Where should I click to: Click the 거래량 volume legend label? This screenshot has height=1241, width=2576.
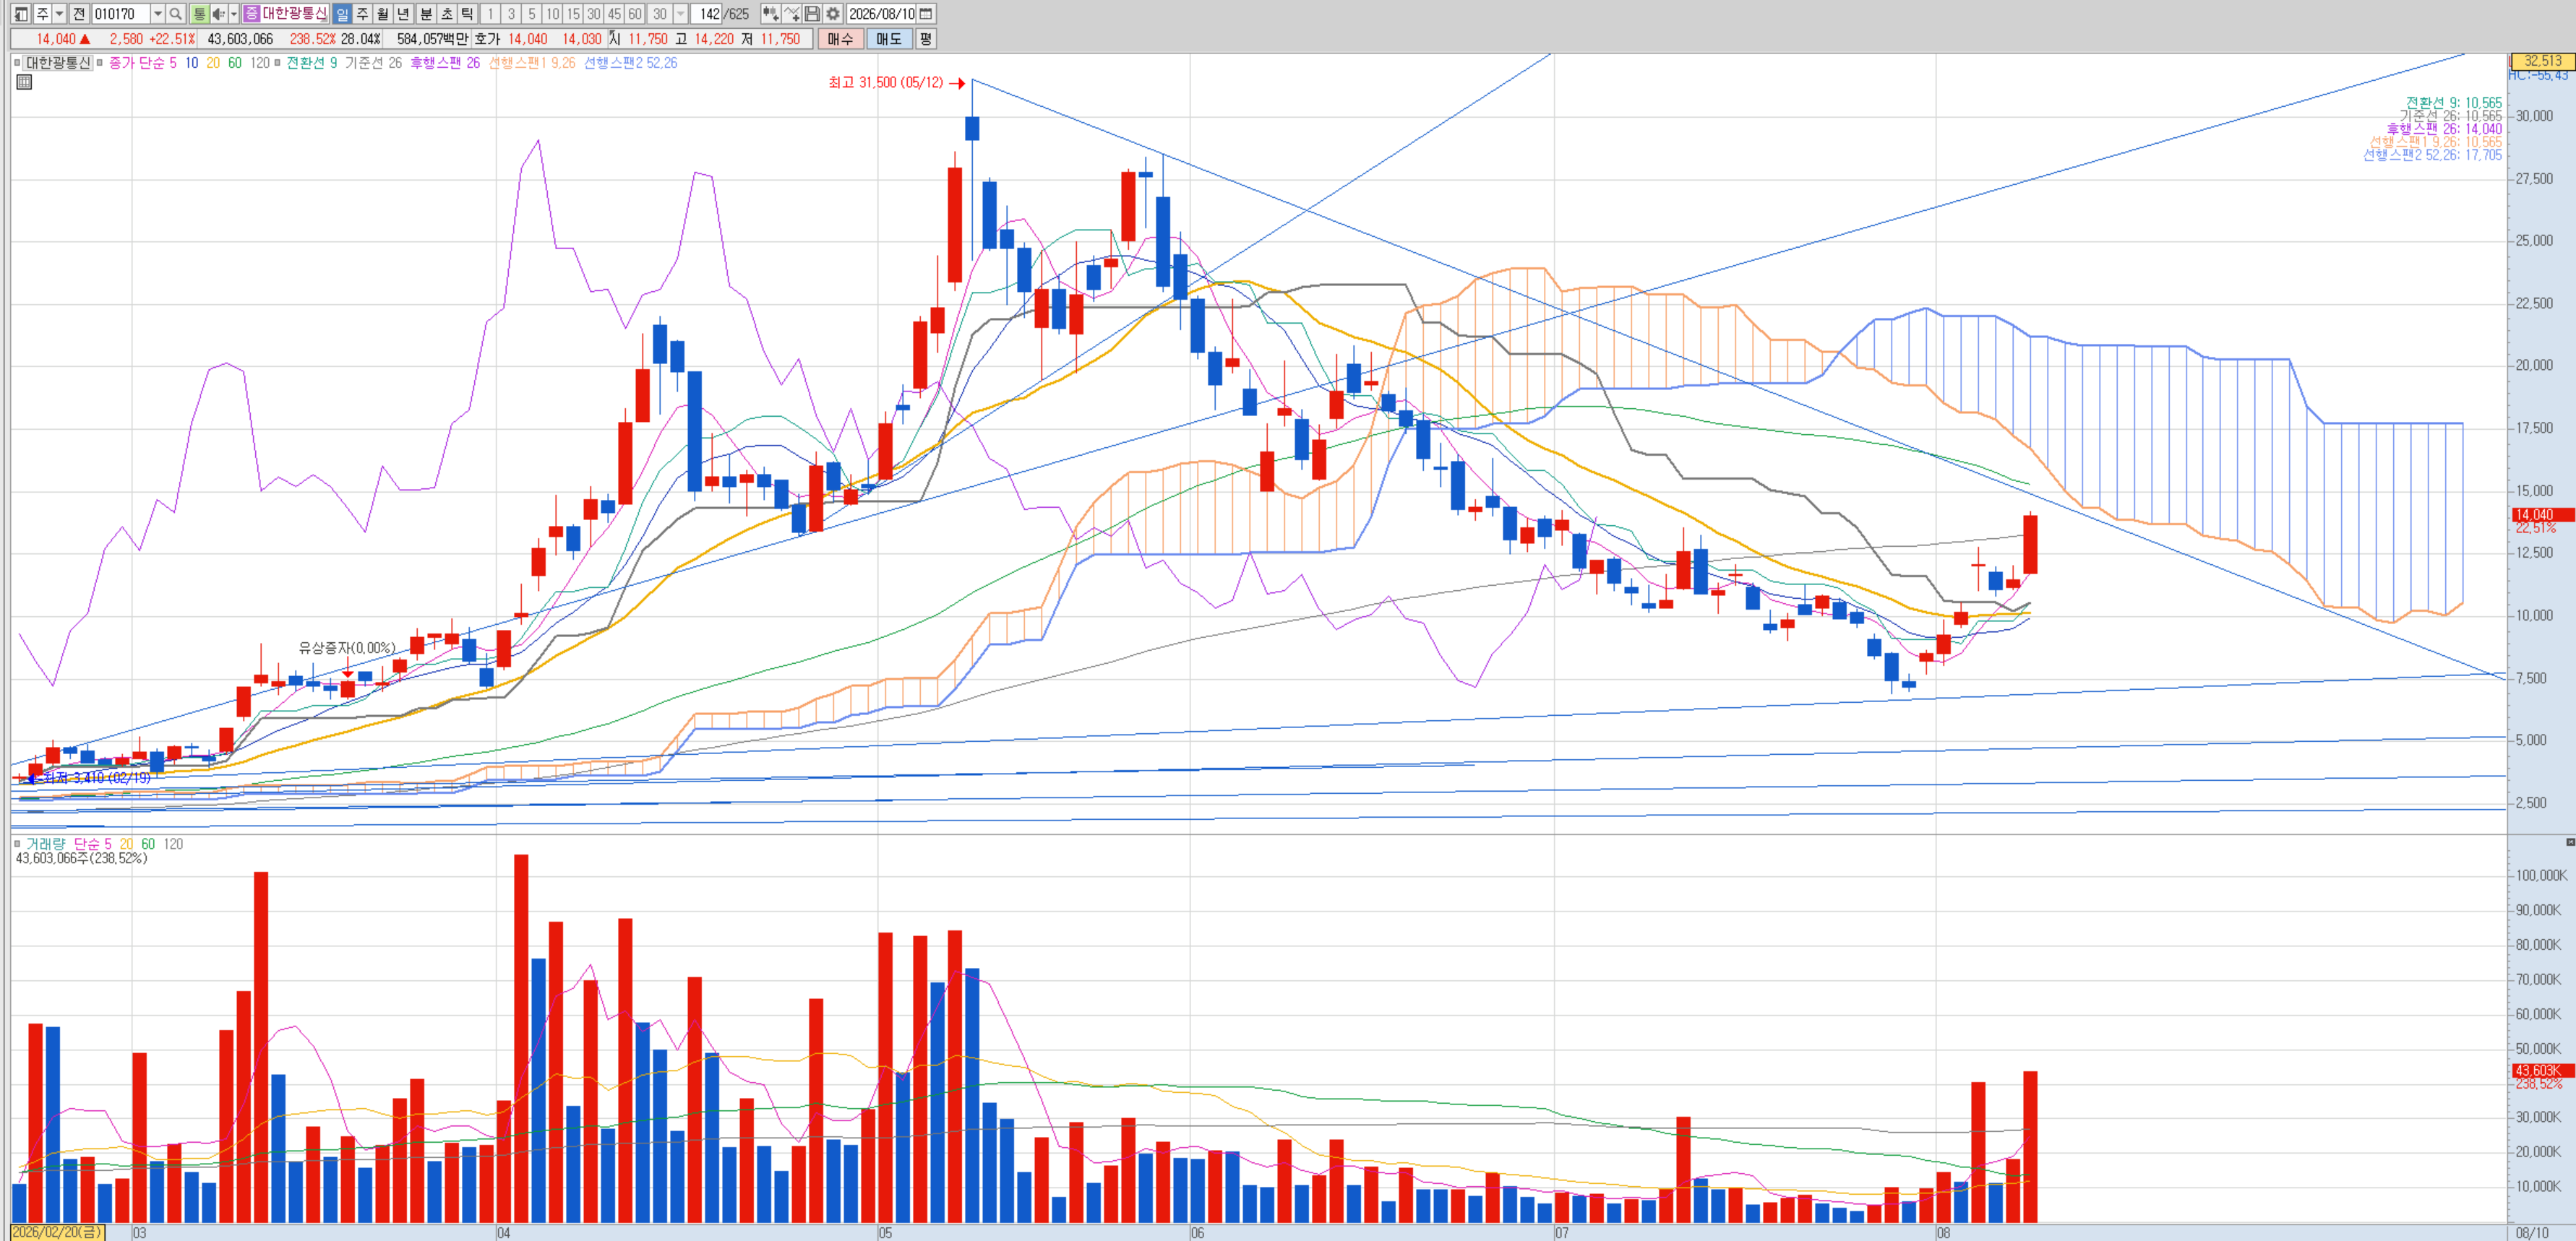pos(45,844)
